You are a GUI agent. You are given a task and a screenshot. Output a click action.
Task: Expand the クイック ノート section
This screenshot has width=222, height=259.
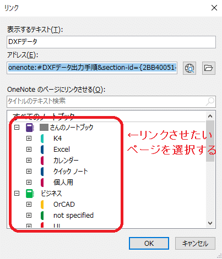pyautogui.click(x=29, y=171)
